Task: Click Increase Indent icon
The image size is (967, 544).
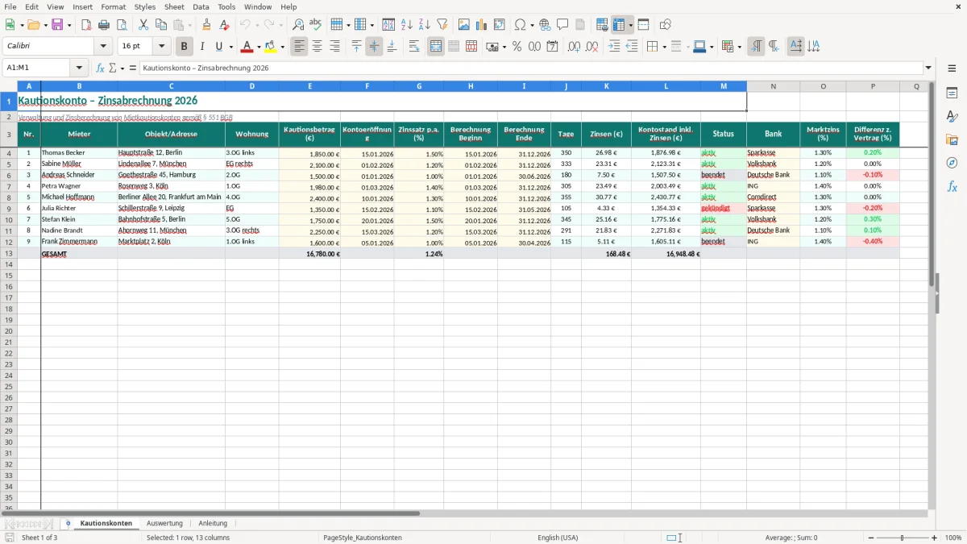Action: (614, 47)
